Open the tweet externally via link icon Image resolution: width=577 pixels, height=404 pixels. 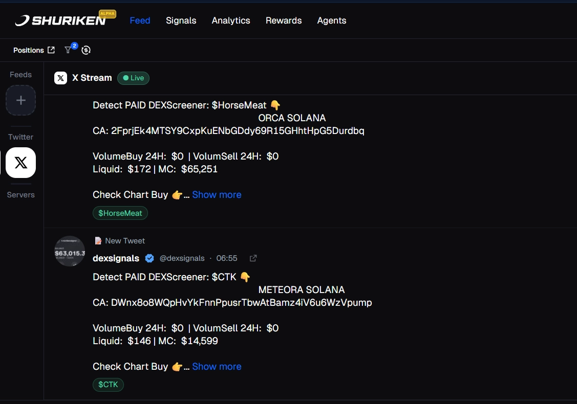(x=253, y=258)
